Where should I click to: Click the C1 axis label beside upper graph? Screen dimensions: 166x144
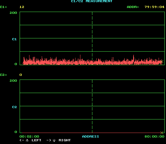[x=14, y=39]
